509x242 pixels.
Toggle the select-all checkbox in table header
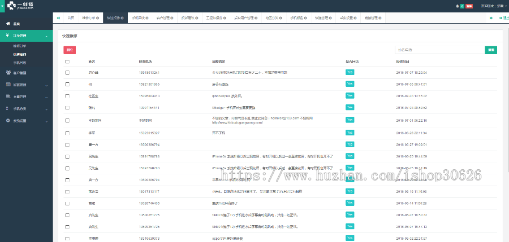pyautogui.click(x=67, y=61)
